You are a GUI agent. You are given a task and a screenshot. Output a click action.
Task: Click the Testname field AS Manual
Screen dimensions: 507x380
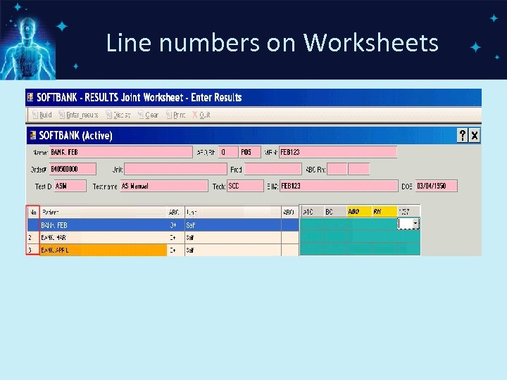pos(164,186)
